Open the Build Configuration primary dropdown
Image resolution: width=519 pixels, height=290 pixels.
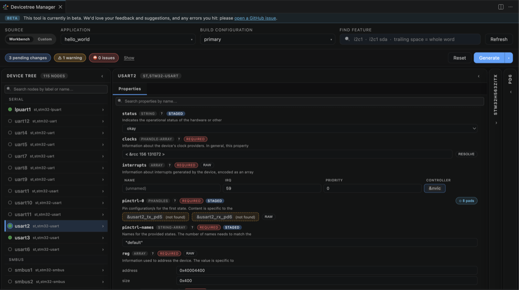[268, 39]
